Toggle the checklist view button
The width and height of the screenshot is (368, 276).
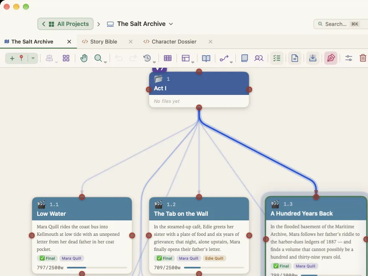277,58
